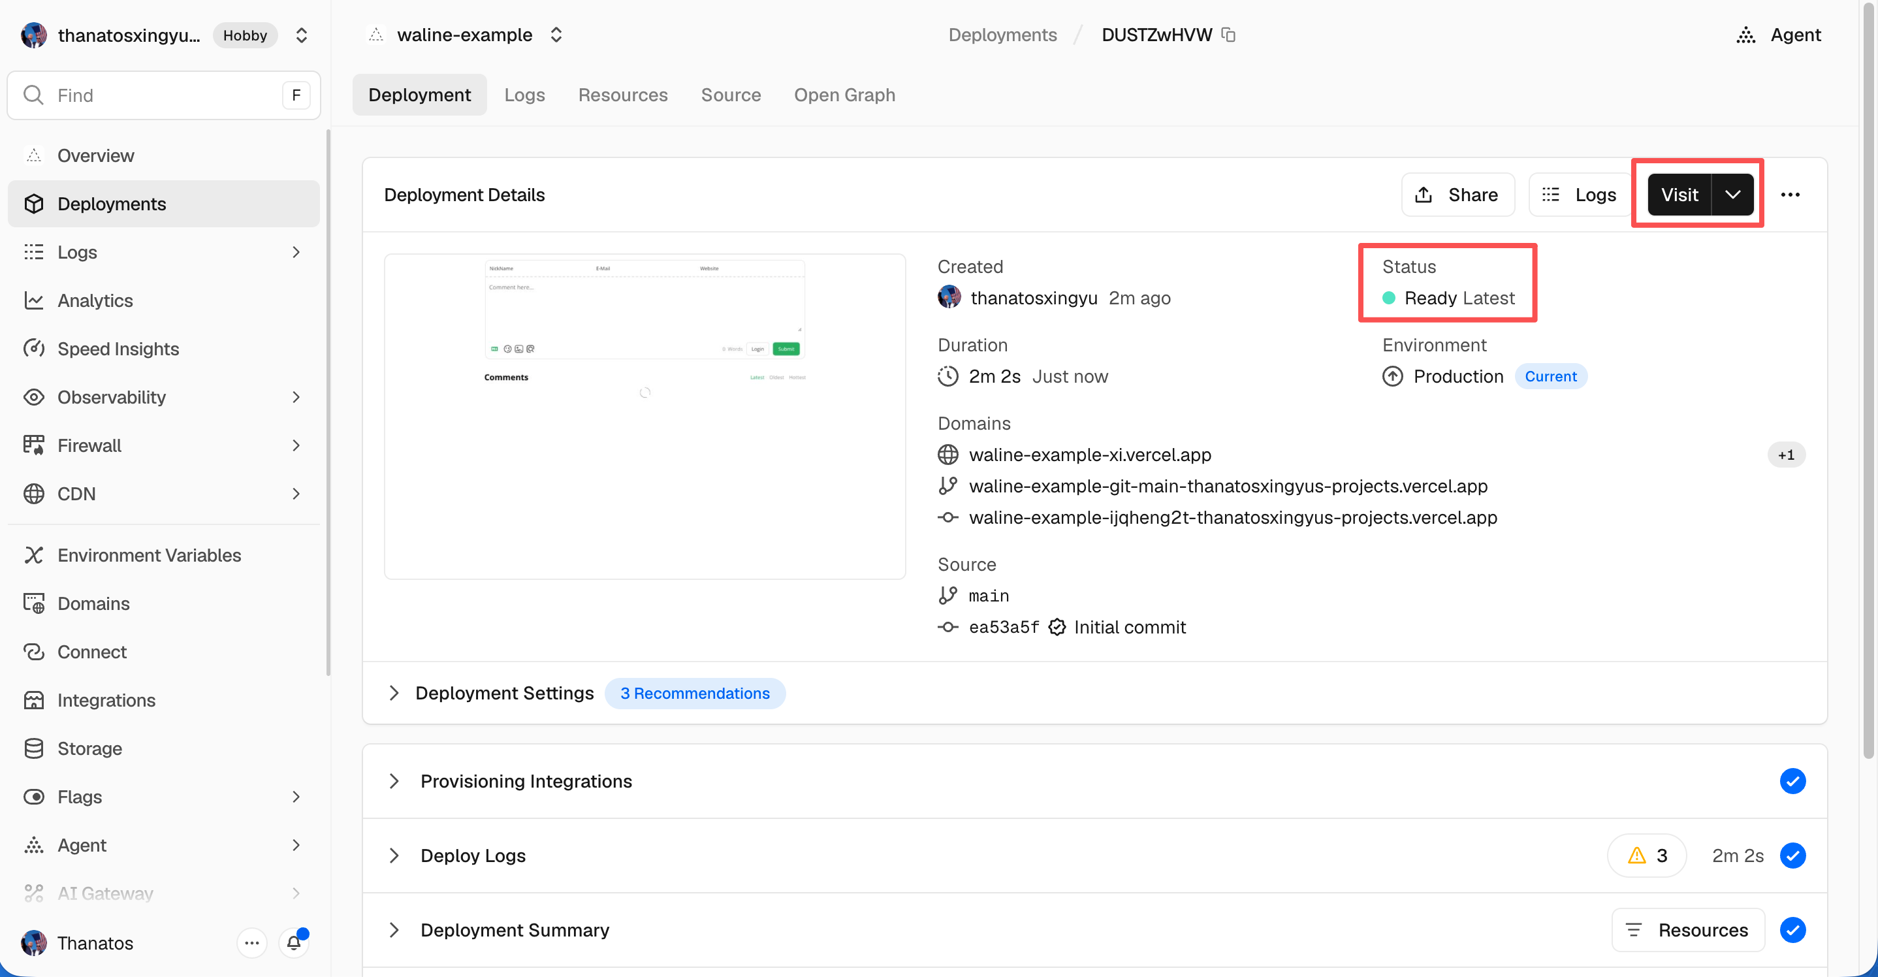Go to Deployments breadcrumb link
This screenshot has height=977, width=1878.
(x=1002, y=34)
